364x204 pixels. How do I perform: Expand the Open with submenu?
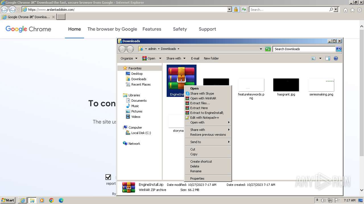pyautogui.click(x=208, y=122)
